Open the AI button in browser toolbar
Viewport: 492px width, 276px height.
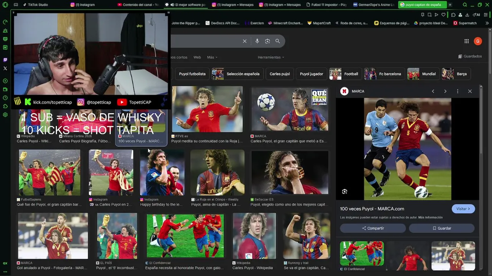point(477,15)
